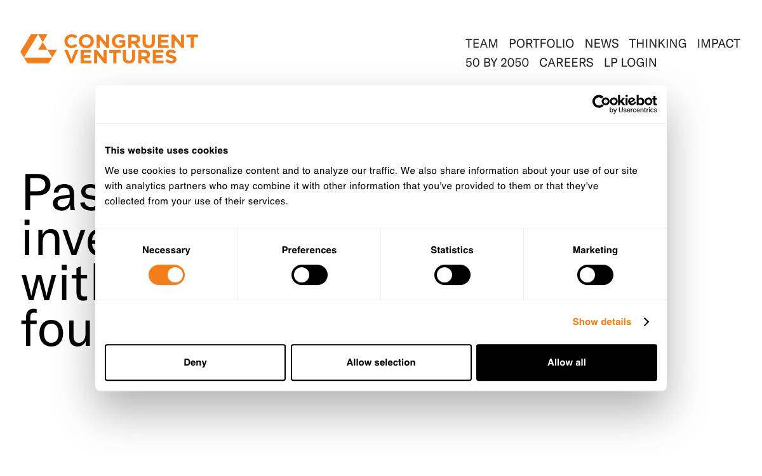The image size is (762, 476).
Task: Open the IMPACT navigation link
Action: [x=719, y=44]
